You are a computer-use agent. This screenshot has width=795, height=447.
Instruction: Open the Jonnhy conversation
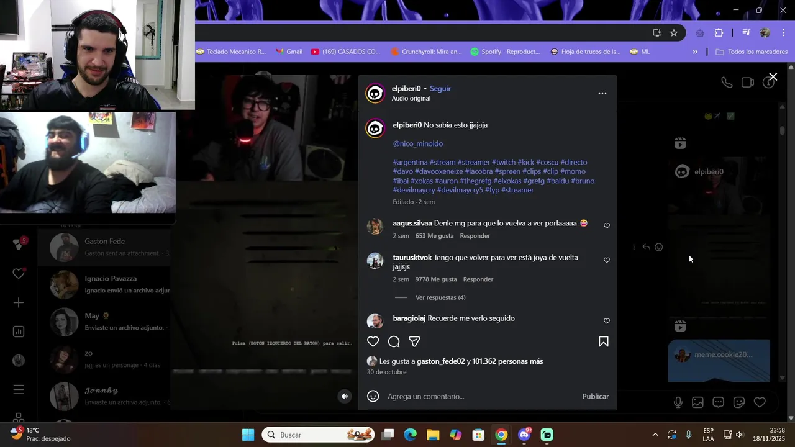pos(104,395)
